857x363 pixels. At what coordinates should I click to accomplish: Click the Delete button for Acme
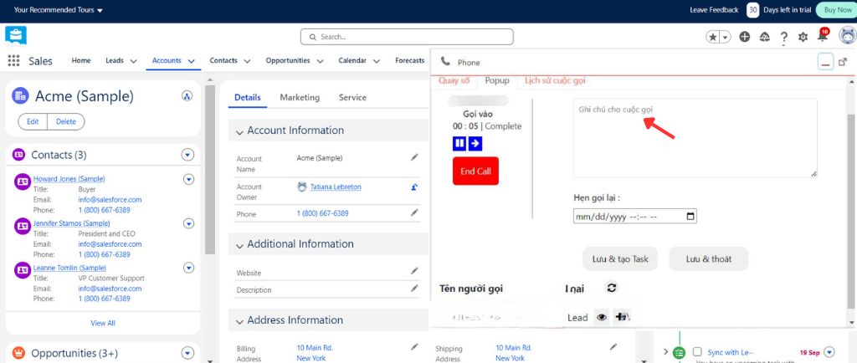tap(66, 122)
